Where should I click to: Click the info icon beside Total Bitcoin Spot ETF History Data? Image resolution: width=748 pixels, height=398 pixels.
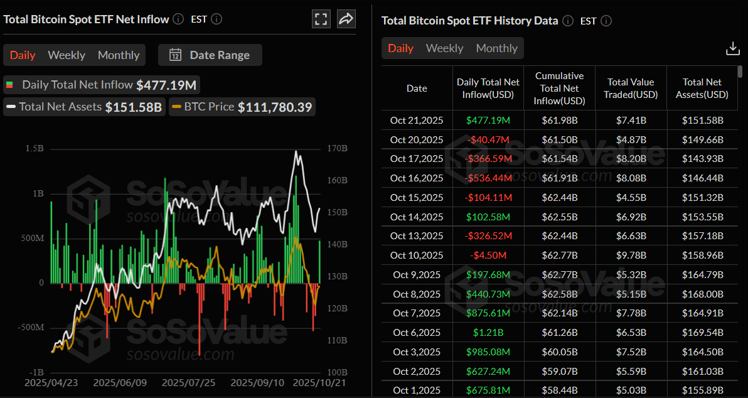(x=568, y=21)
